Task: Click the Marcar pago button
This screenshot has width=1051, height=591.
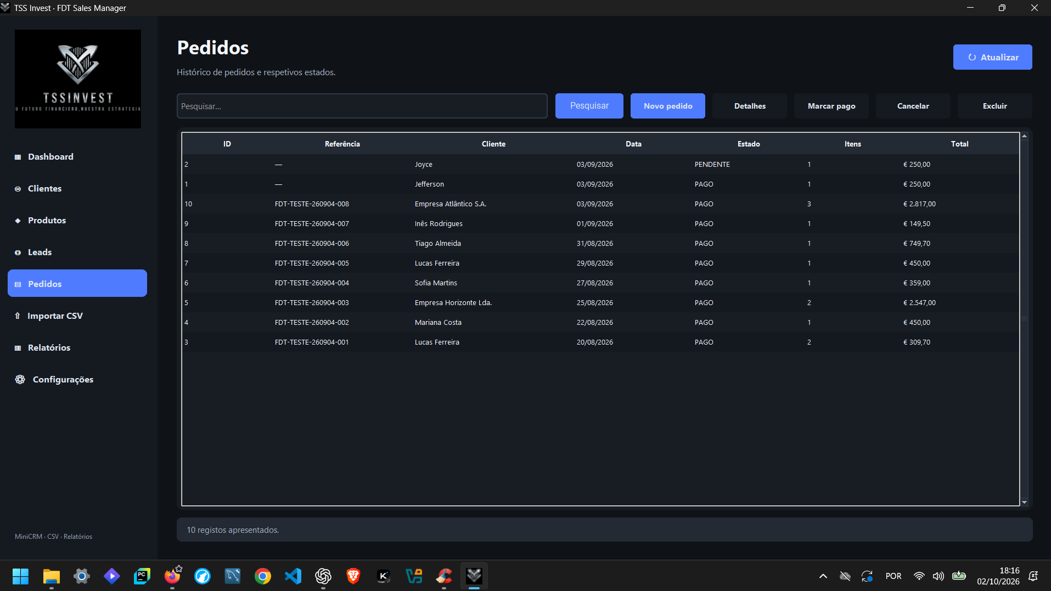Action: (831, 106)
